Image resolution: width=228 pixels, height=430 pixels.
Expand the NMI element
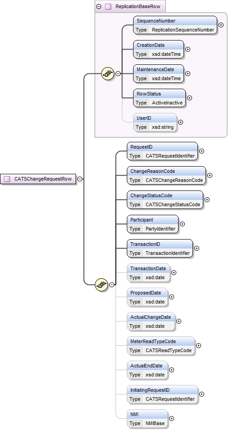(x=171, y=418)
